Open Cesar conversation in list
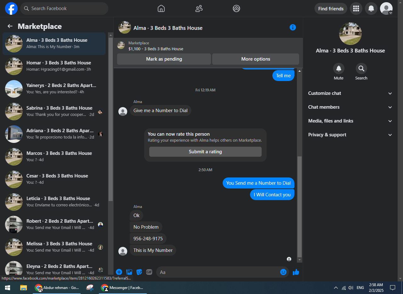Screen dimensions: 403x294 (x=54, y=179)
